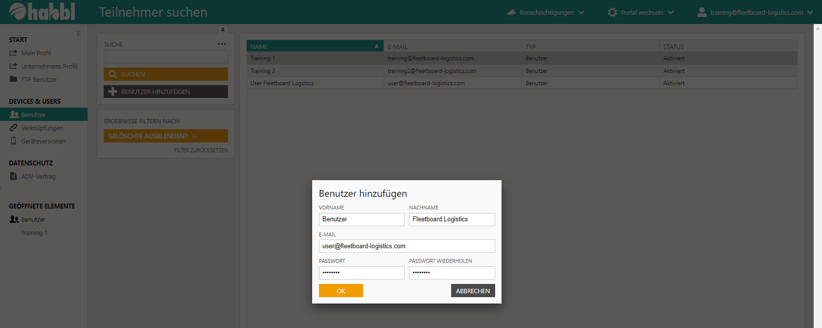Expand the Portal wechseln dropdown
The image size is (822, 328).
[670, 12]
